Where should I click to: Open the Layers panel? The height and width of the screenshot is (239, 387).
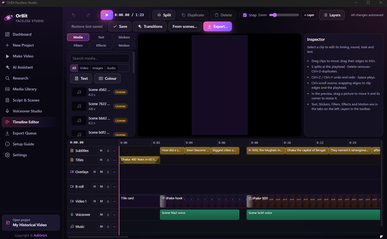[332, 15]
